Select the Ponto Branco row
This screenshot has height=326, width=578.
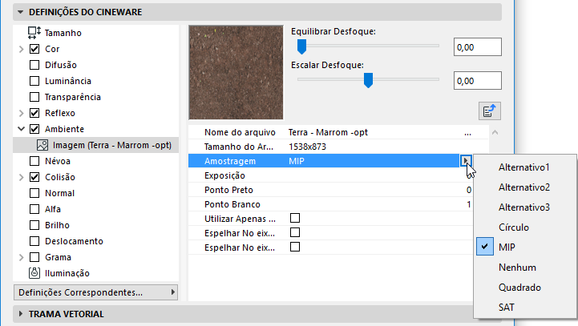point(330,204)
